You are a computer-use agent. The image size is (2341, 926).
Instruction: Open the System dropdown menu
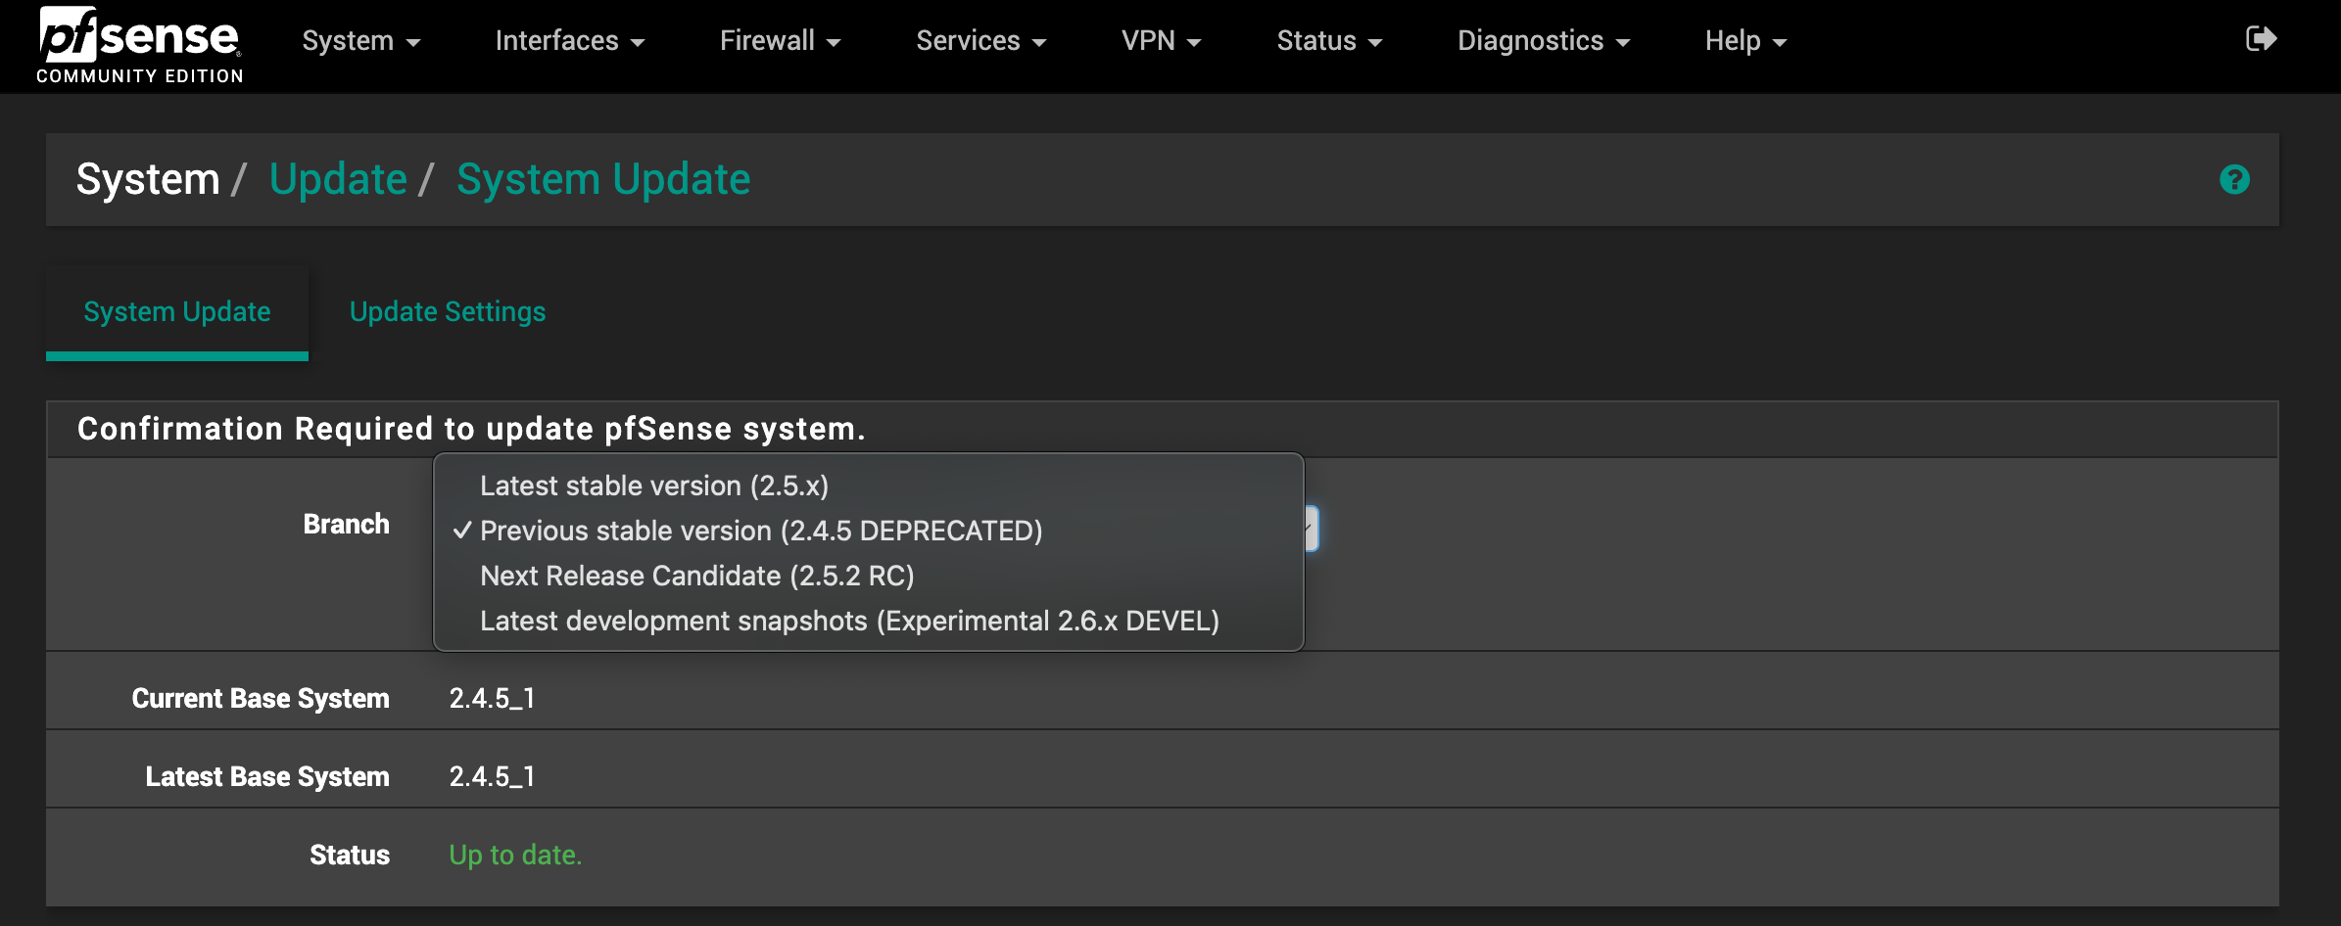click(360, 41)
